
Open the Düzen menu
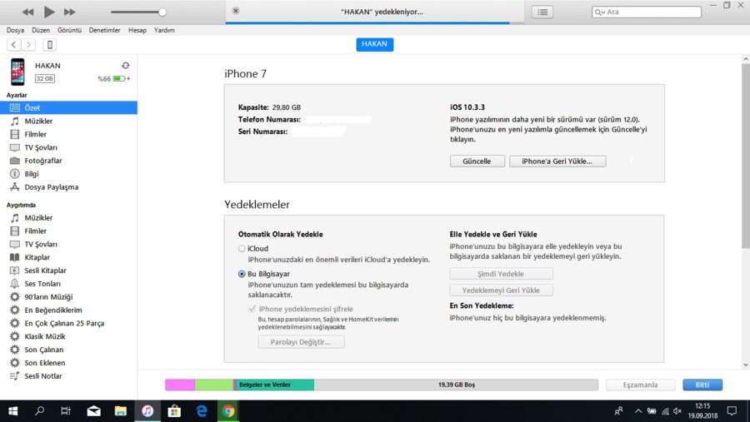[41, 30]
